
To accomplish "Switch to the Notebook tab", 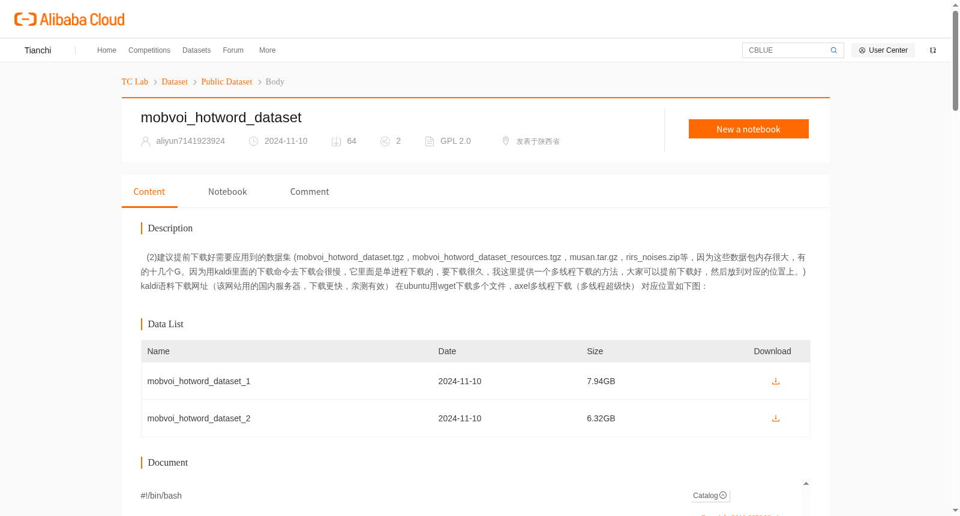I will coord(227,192).
